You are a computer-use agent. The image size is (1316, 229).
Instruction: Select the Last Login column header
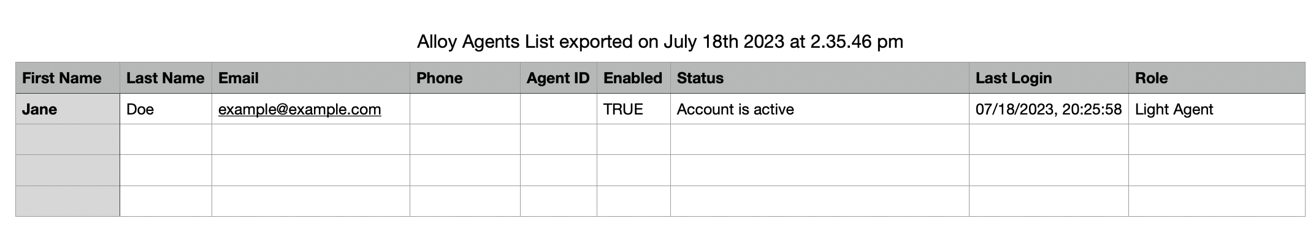[1049, 78]
